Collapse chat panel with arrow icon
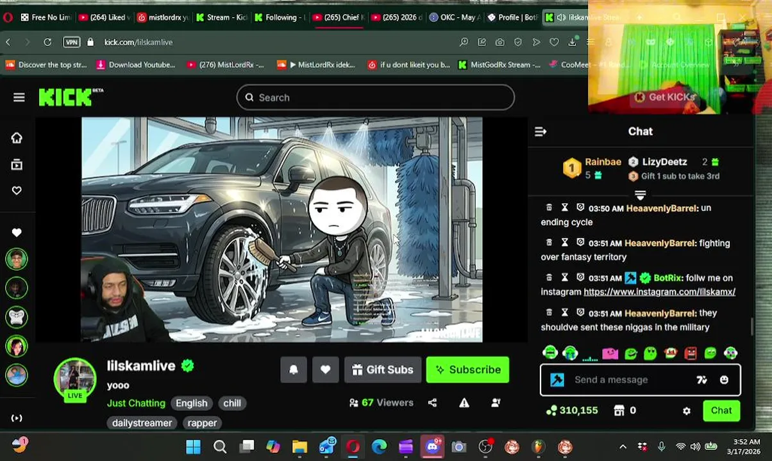The width and height of the screenshot is (772, 461). [x=541, y=131]
